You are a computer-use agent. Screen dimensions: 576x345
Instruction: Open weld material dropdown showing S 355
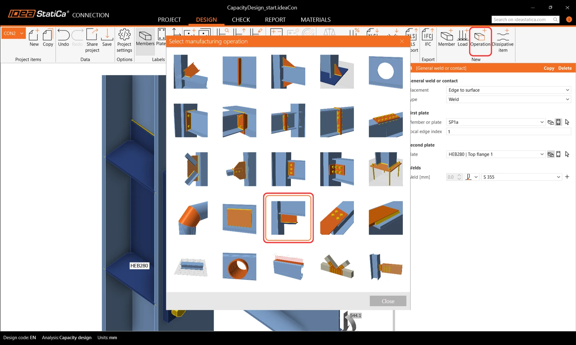pos(522,177)
